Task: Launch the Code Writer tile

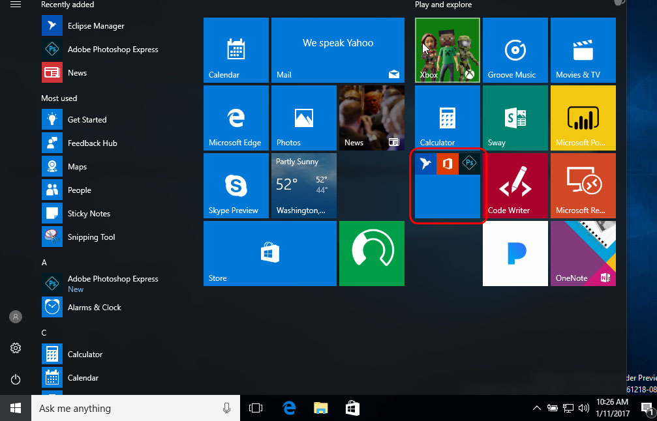Action: [x=515, y=186]
